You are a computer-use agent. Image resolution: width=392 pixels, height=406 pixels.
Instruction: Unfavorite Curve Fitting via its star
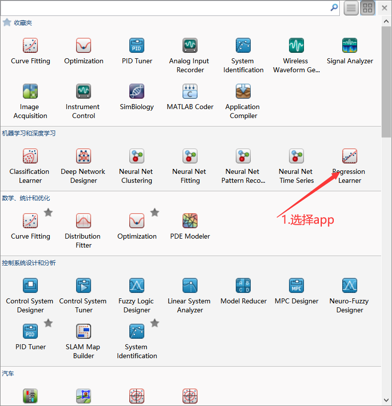click(48, 213)
